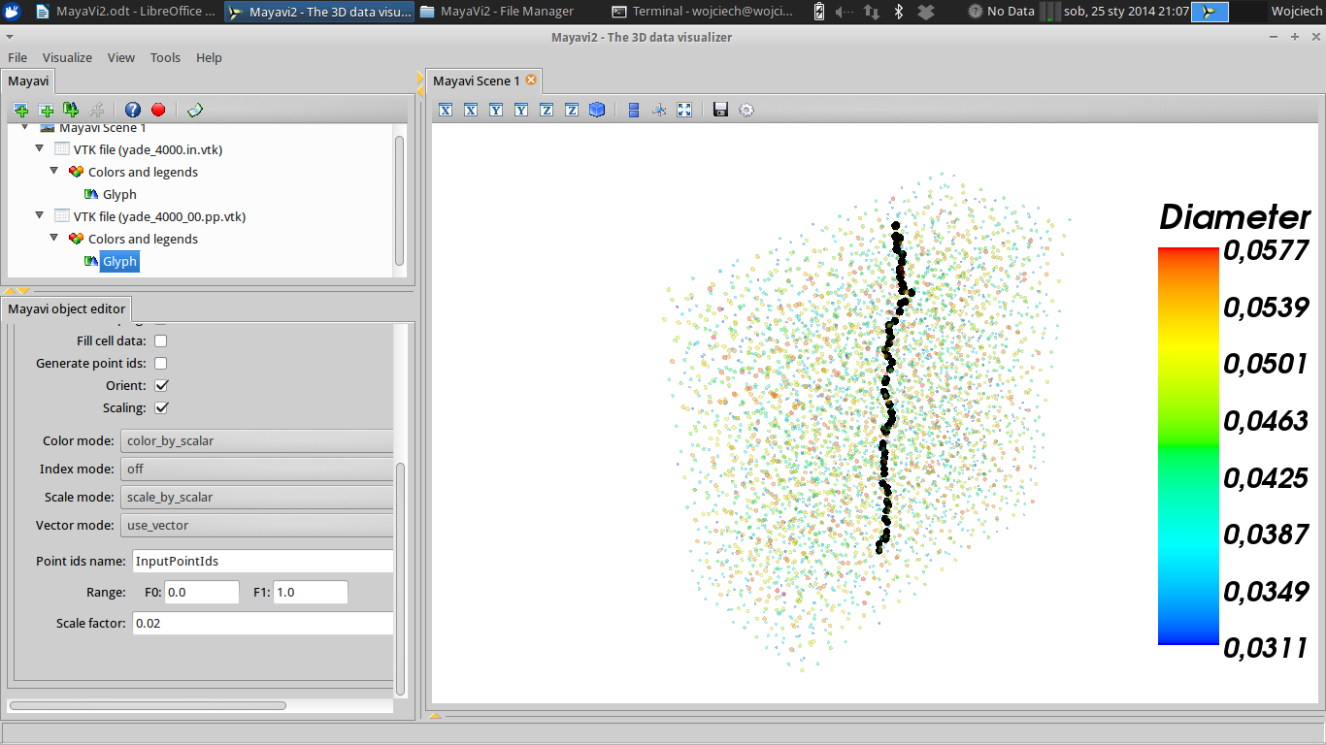
Task: Open Mayavi help with the question mark icon
Action: coord(133,110)
